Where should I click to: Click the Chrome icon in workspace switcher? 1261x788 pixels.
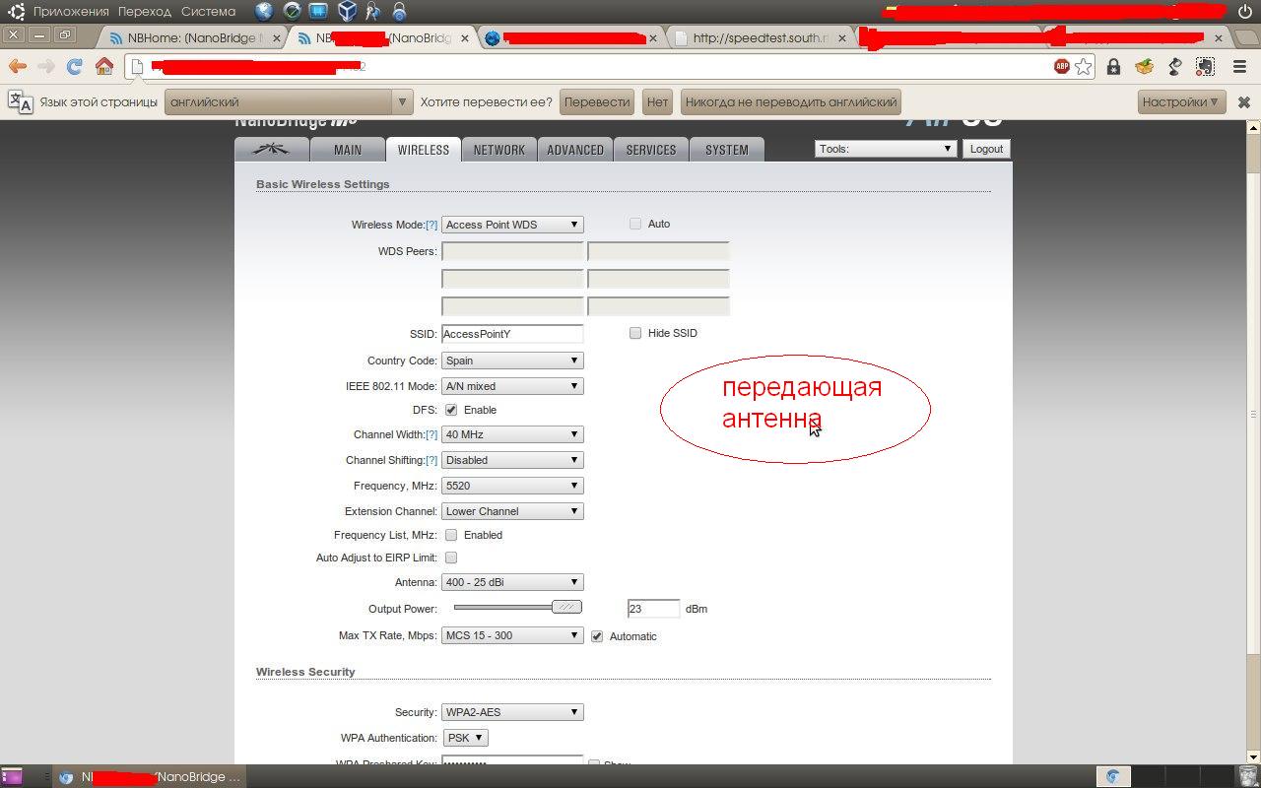point(1112,776)
